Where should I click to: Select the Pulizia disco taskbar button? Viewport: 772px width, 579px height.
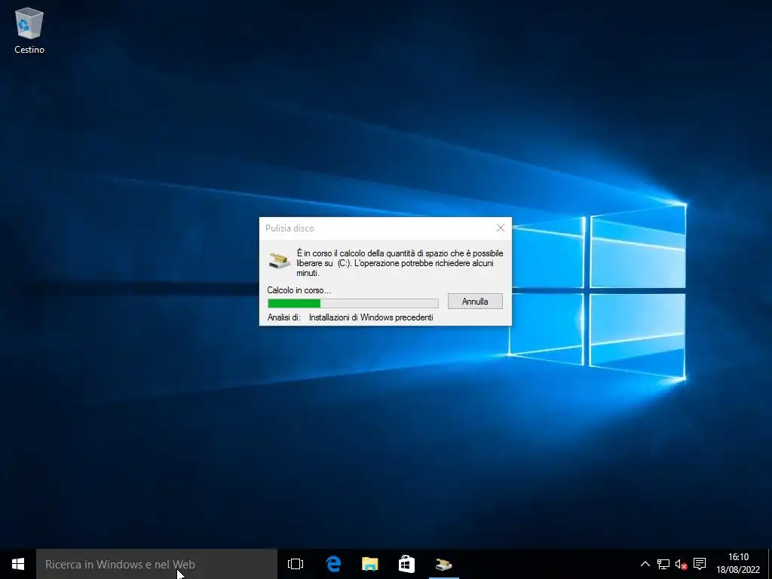(x=443, y=564)
